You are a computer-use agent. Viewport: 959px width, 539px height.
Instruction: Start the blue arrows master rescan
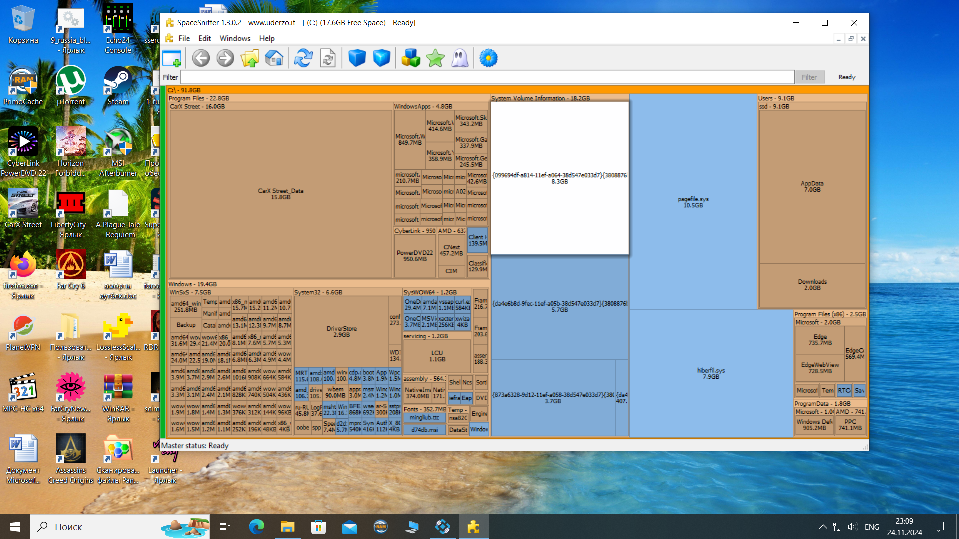(303, 58)
